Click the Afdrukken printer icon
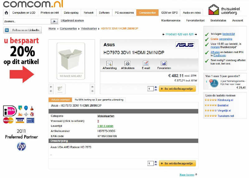 click(x=128, y=64)
